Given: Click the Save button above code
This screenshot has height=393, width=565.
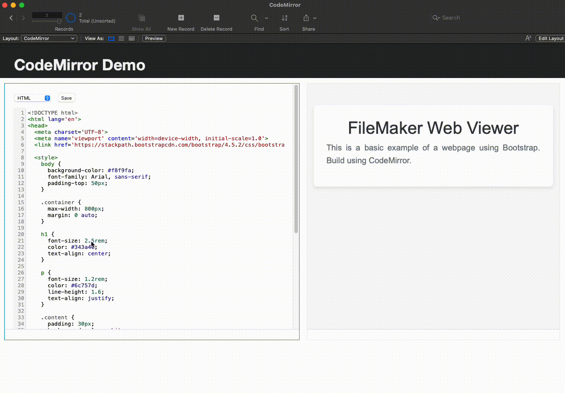Looking at the screenshot, I should click(67, 98).
